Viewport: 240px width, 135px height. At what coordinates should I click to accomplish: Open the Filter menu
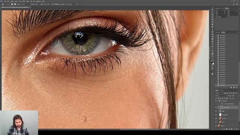click(x=28, y=1)
